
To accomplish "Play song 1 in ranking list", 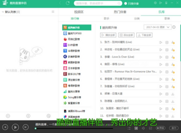I will 161,42.
